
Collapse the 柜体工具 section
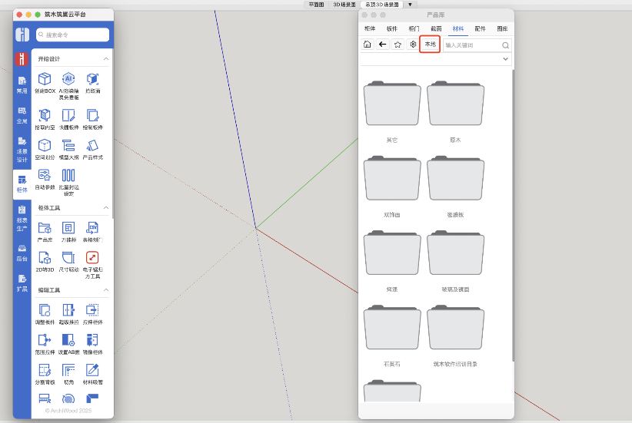pyautogui.click(x=105, y=208)
